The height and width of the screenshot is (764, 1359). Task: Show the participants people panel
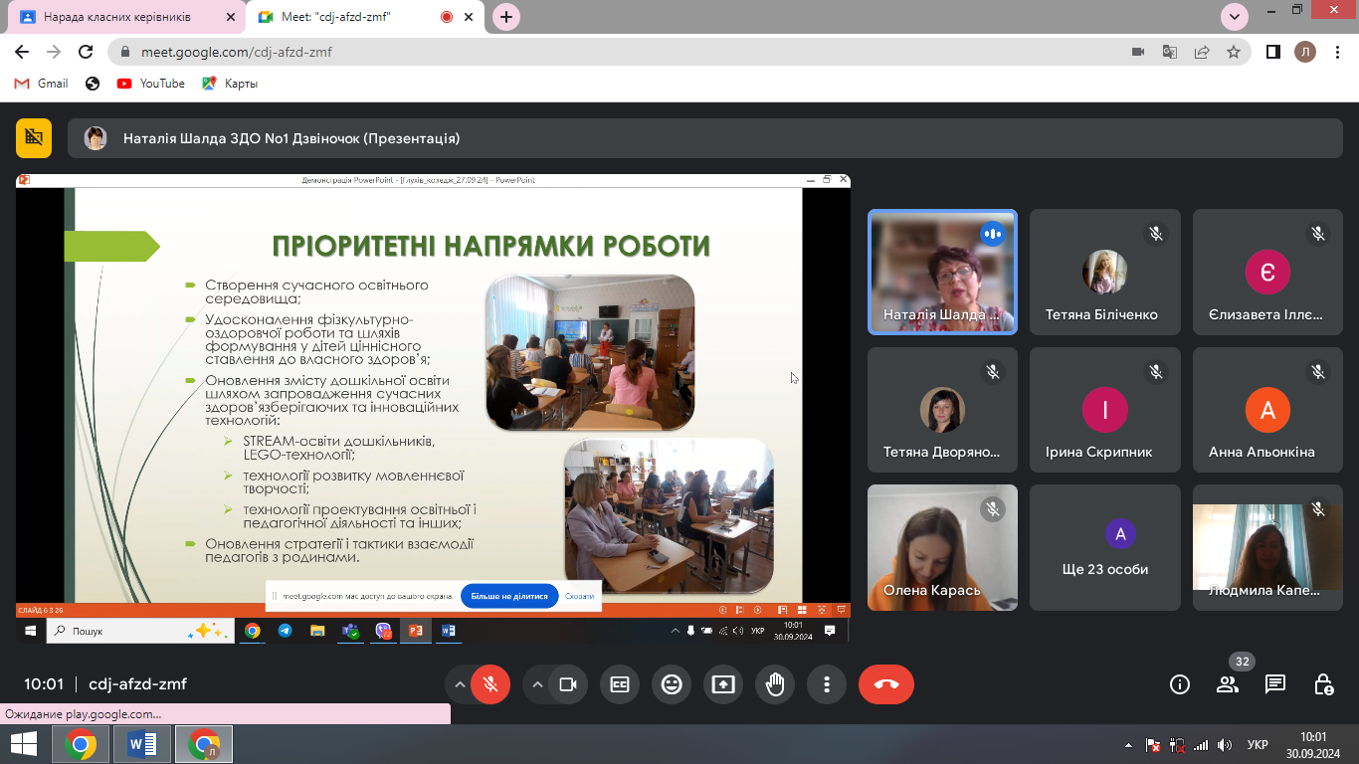point(1228,684)
